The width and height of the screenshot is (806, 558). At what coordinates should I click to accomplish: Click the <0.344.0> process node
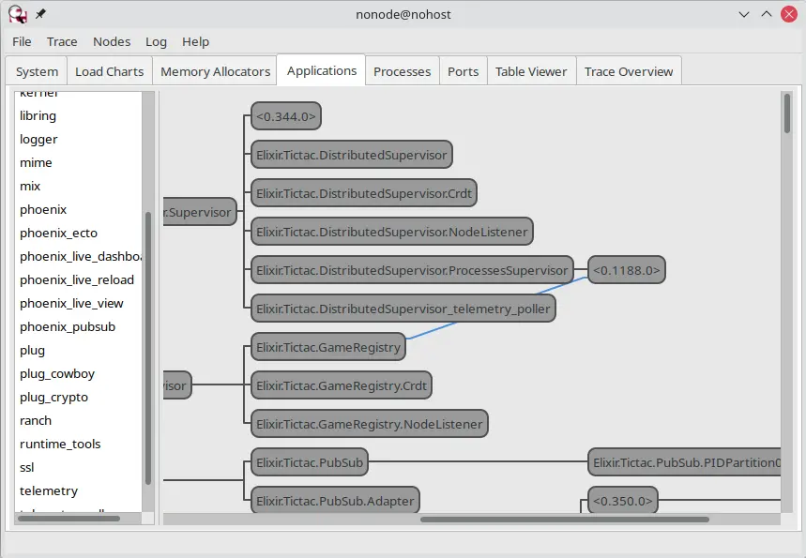point(286,116)
